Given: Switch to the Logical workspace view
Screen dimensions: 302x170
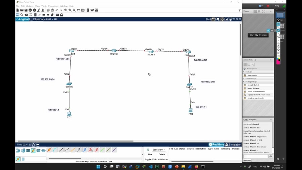Looking at the screenshot, I should point(22,19).
